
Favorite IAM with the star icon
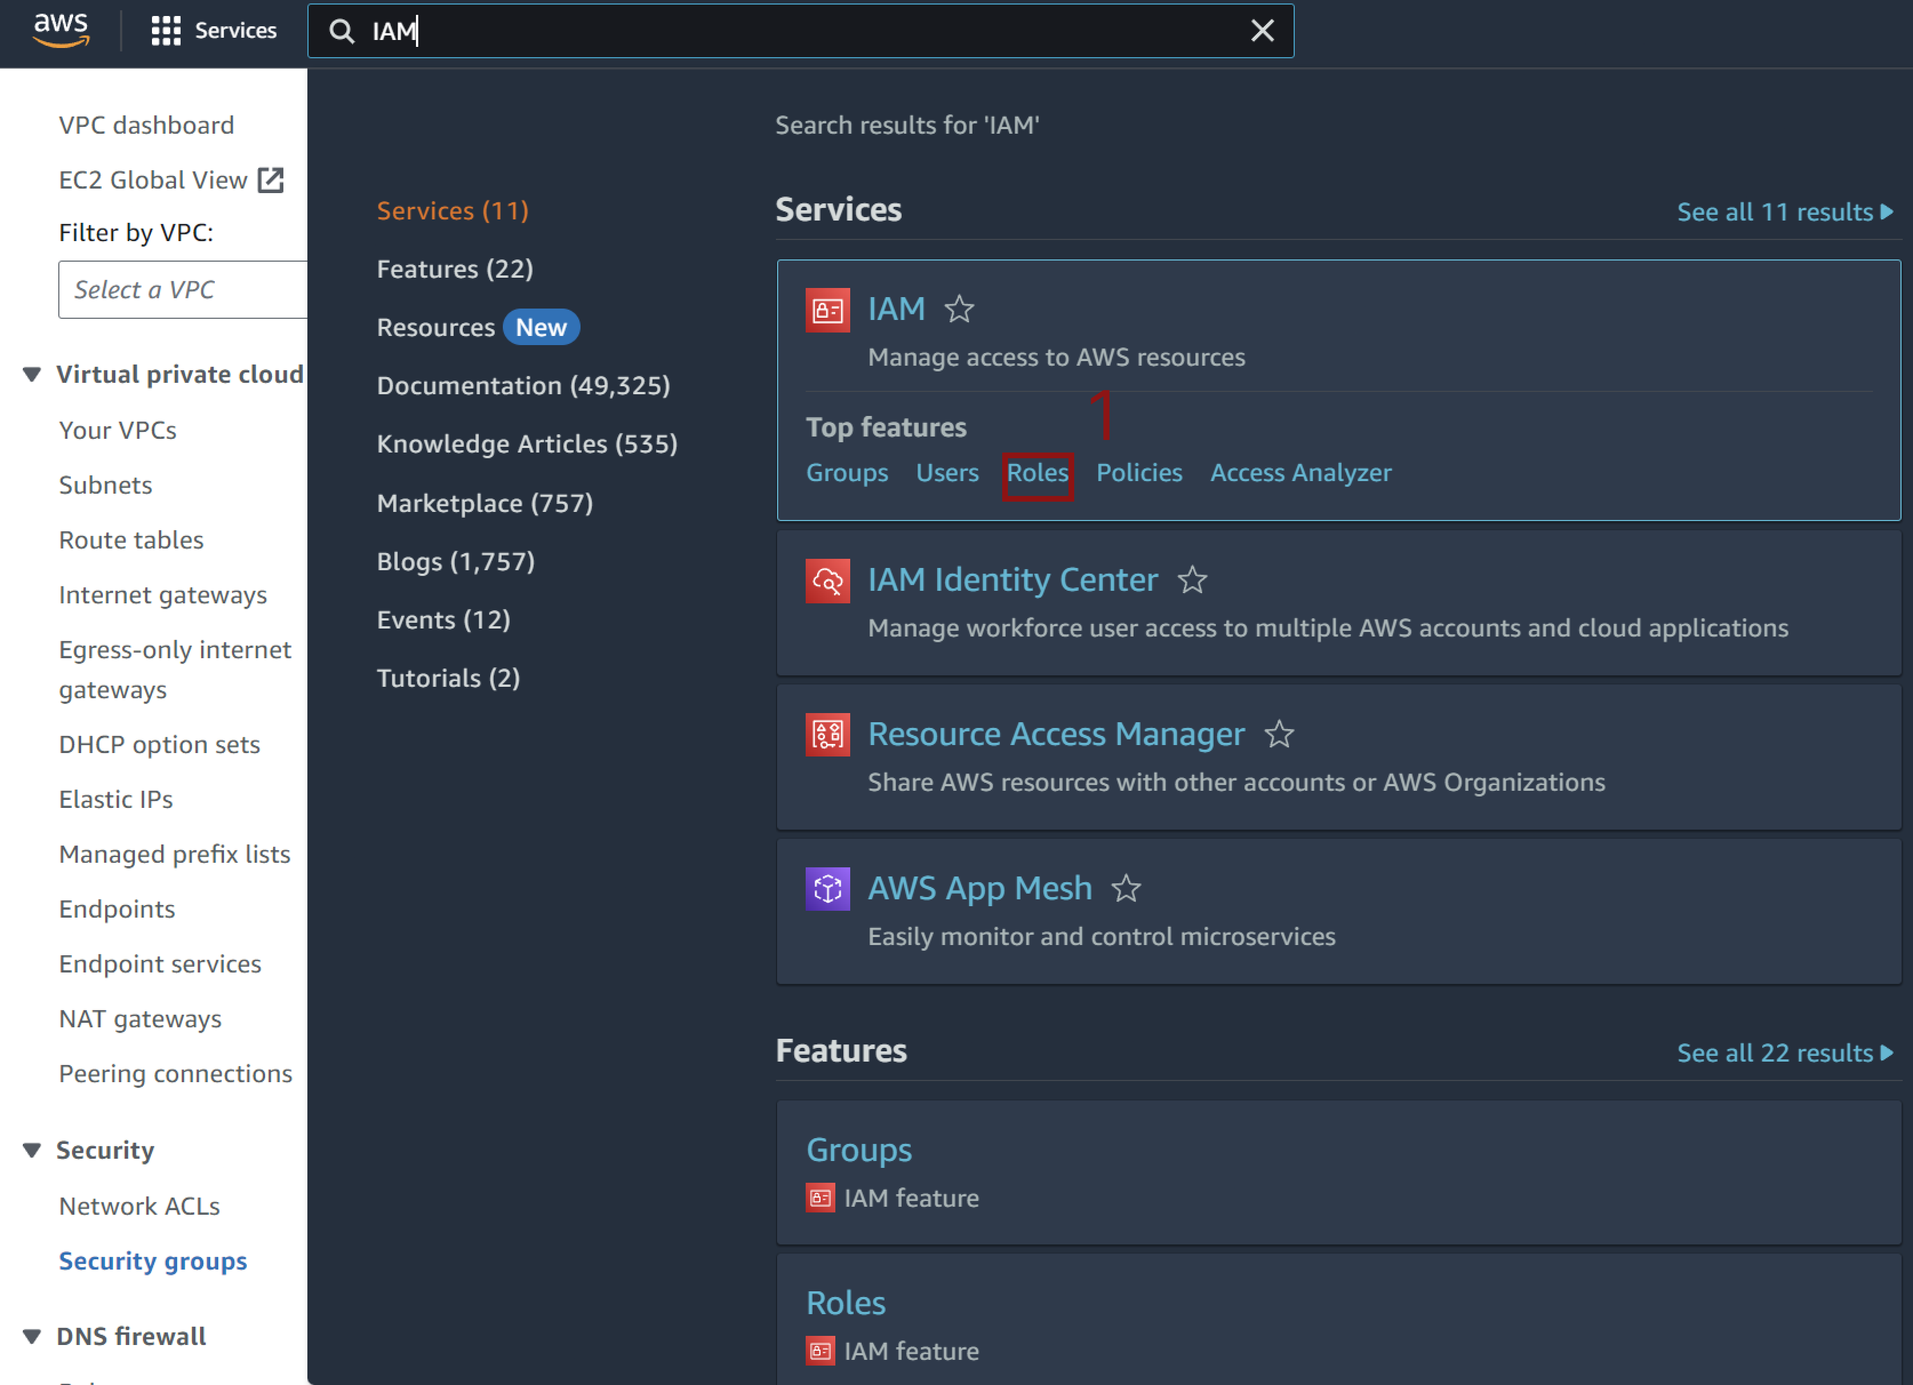click(959, 309)
